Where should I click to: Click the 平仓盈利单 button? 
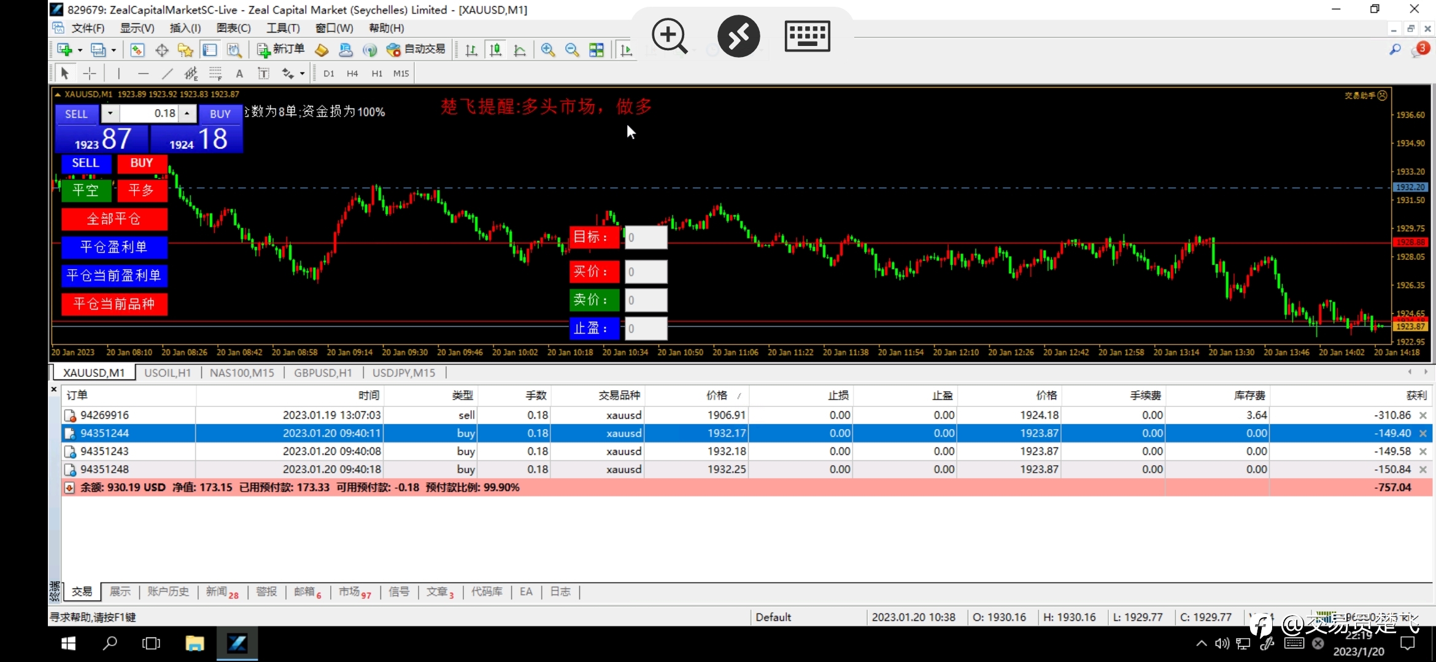coord(114,247)
